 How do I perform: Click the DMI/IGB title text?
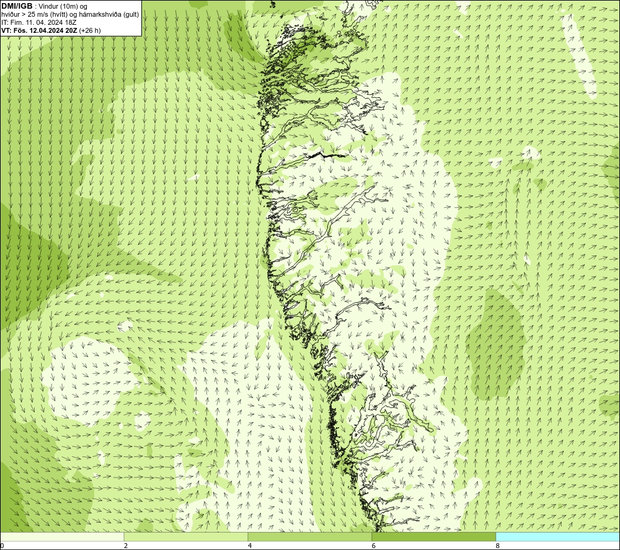coord(17,6)
